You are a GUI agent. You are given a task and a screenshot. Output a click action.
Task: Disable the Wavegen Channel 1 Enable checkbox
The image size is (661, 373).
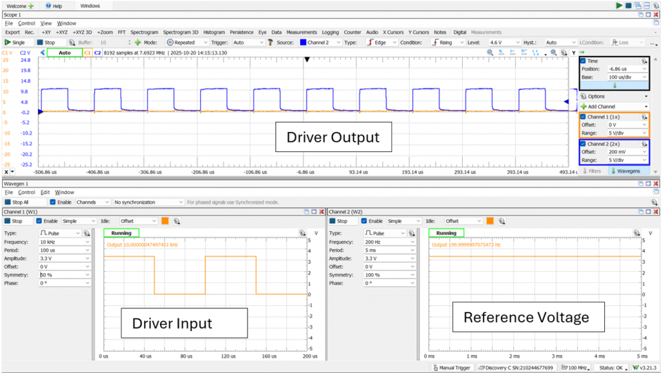[38, 221]
